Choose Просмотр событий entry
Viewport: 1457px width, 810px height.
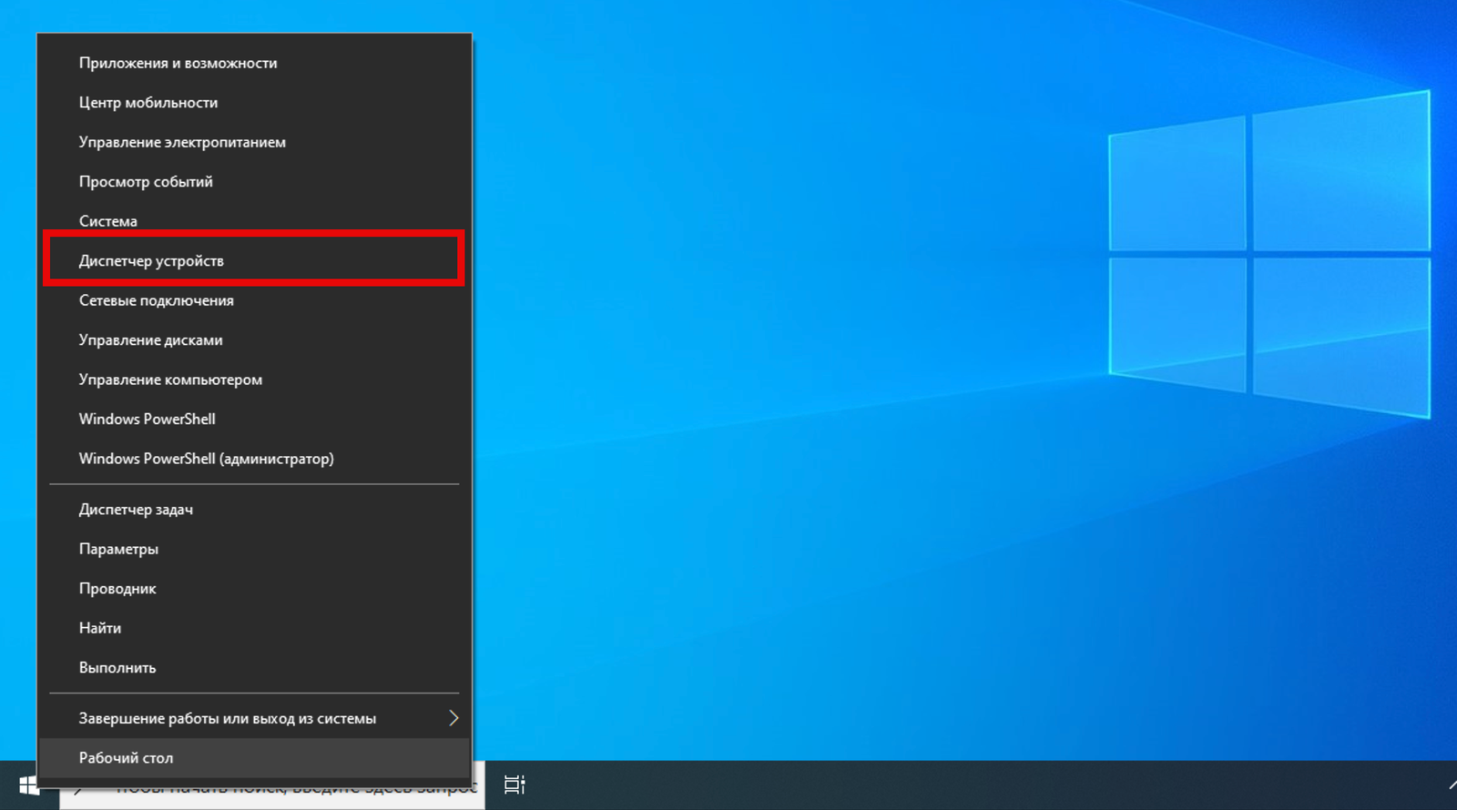254,182
